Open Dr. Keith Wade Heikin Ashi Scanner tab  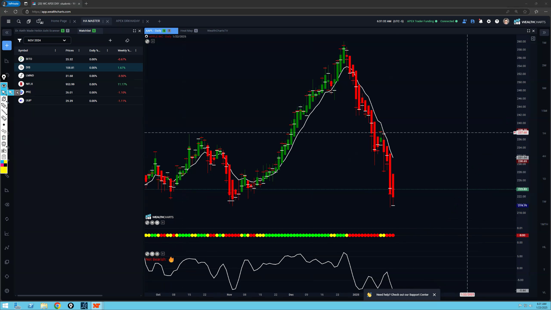(37, 31)
